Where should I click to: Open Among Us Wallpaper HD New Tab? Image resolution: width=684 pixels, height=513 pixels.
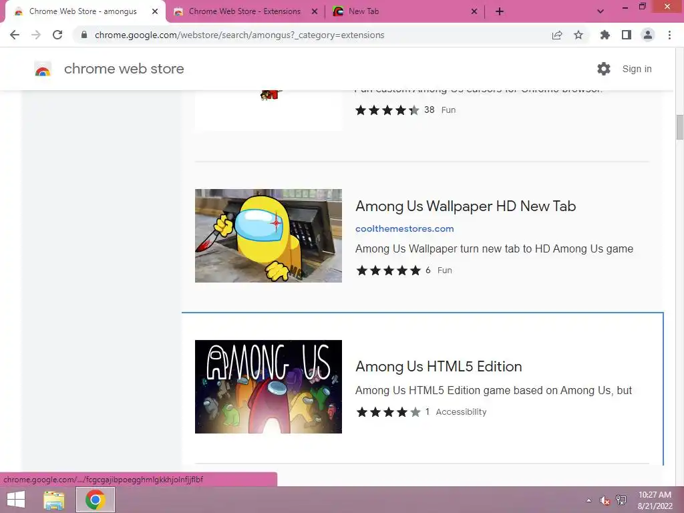[466, 206]
